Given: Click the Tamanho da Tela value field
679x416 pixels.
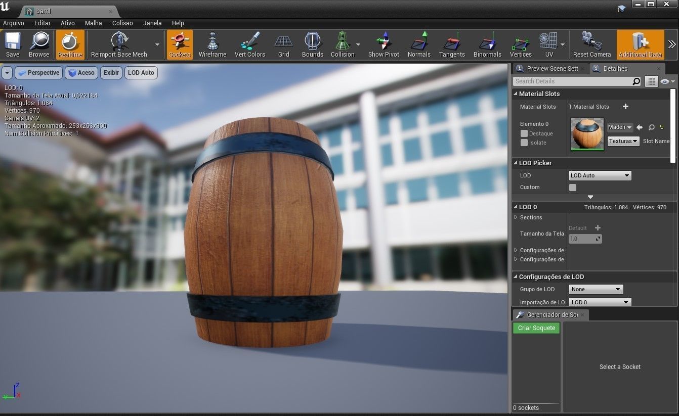Looking at the screenshot, I should pos(585,239).
